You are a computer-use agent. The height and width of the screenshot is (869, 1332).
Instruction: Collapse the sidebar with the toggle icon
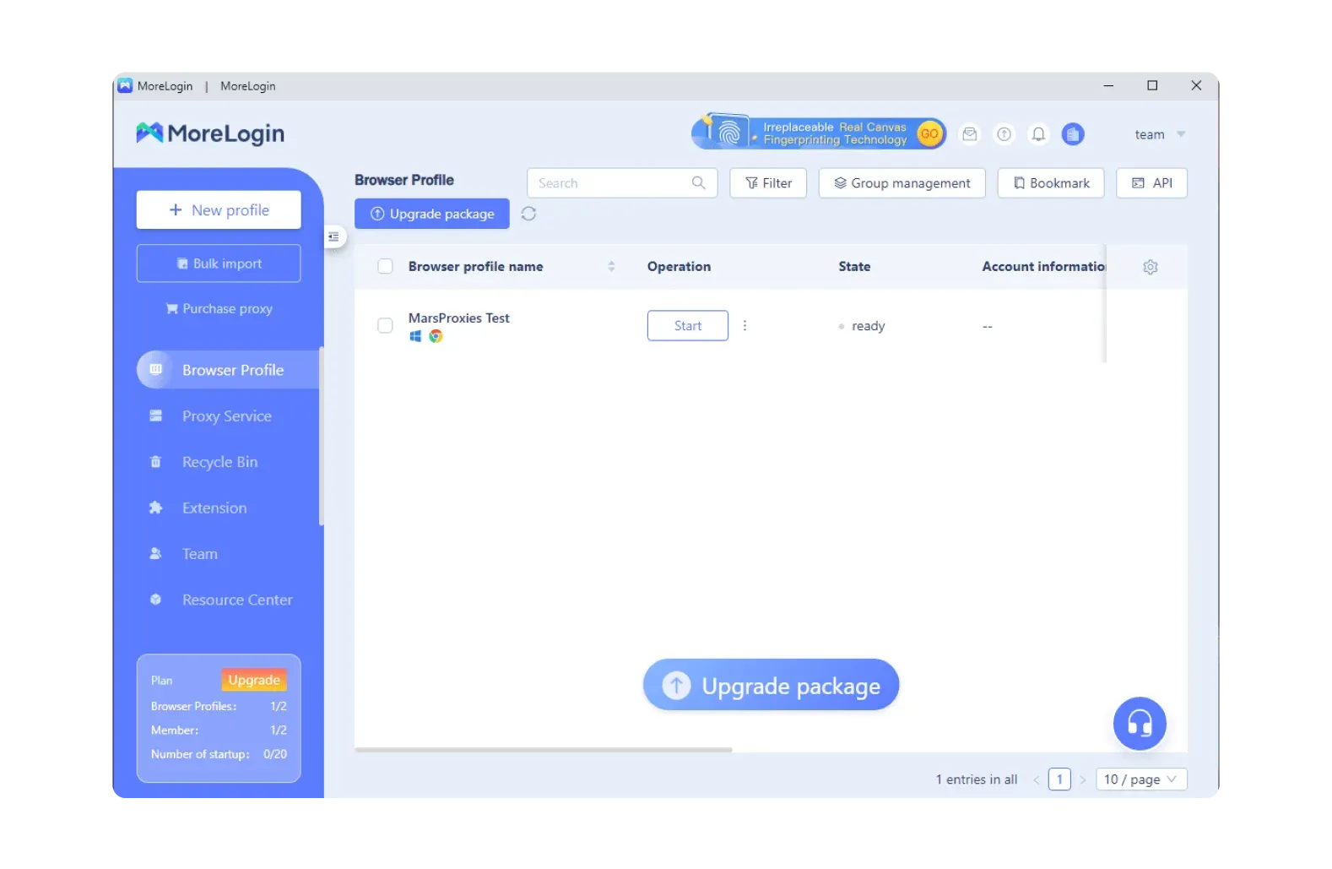334,237
